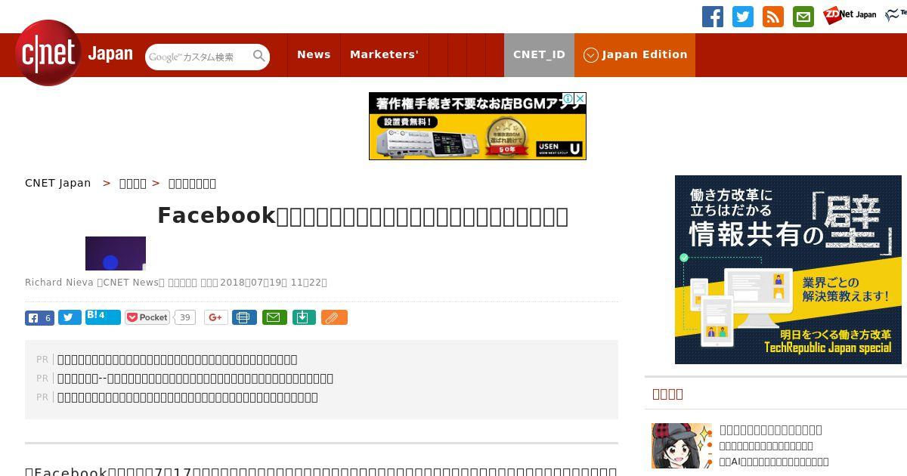Share the article on Facebook, count 6
The image size is (907, 476).
tap(39, 317)
